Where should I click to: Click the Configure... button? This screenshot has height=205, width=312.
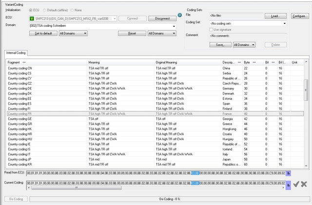click(x=300, y=16)
